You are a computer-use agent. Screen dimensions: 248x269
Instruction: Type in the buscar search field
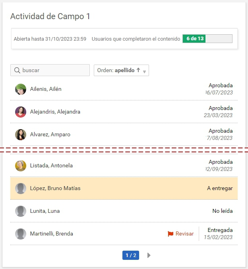click(x=54, y=71)
